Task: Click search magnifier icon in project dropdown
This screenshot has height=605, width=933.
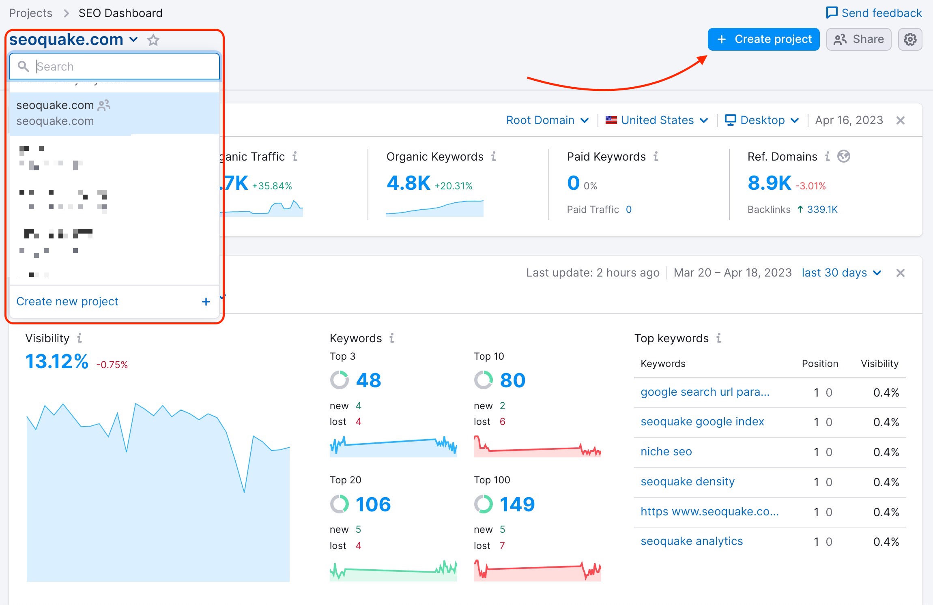Action: point(24,67)
